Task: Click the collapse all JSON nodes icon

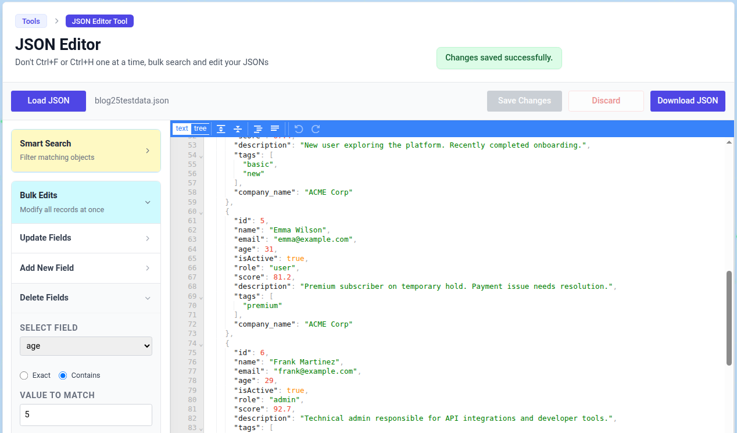Action: 238,128
